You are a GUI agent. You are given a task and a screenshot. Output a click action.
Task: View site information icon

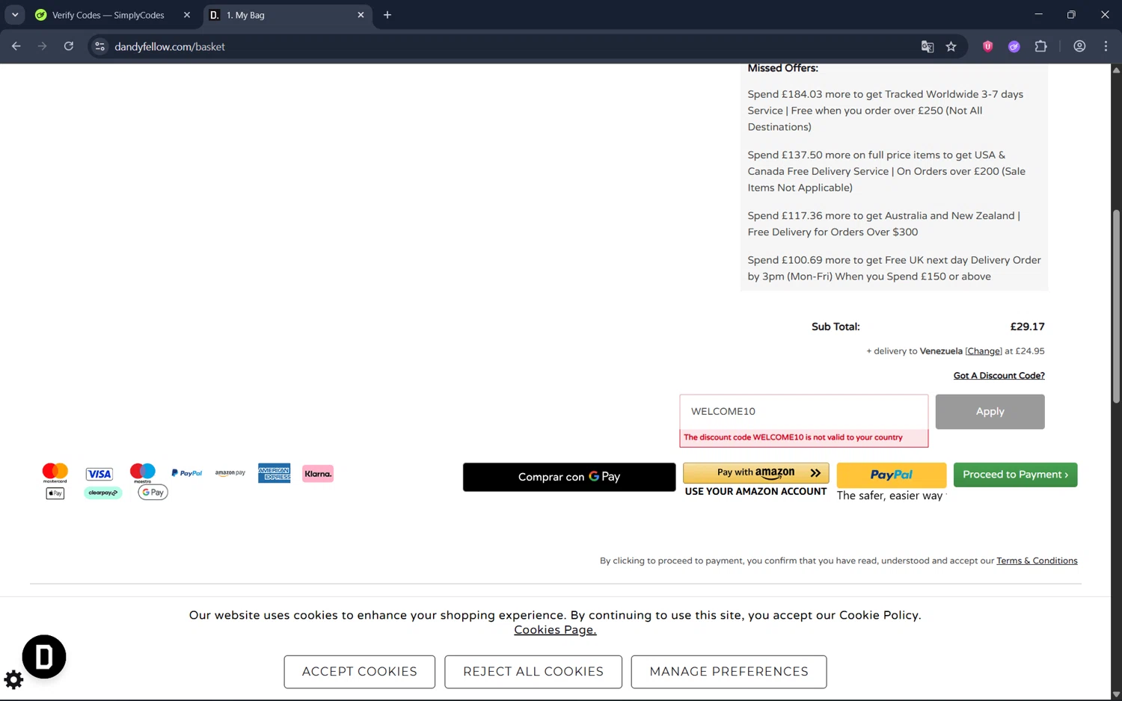99,46
